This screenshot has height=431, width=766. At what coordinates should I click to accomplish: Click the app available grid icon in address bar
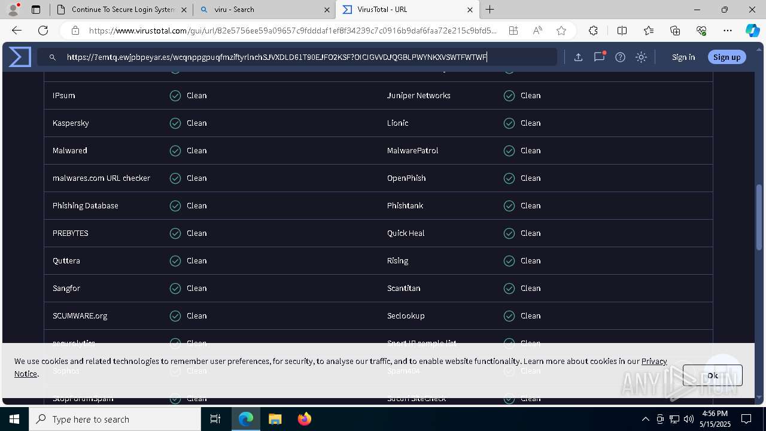(x=513, y=31)
